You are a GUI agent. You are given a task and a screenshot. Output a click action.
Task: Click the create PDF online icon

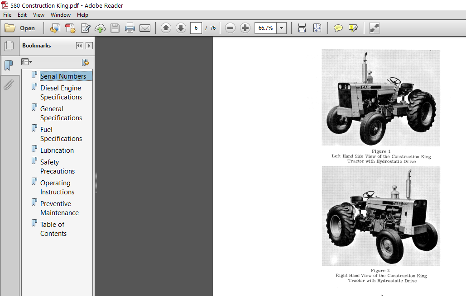pos(55,28)
